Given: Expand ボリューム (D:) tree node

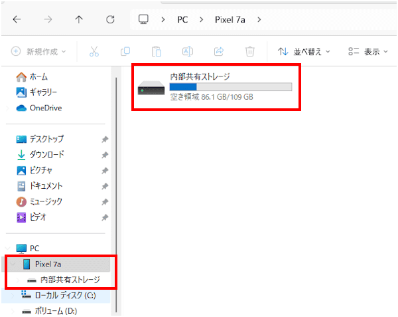Looking at the screenshot, I should point(13,311).
